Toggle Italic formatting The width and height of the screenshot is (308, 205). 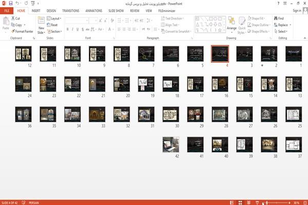click(x=72, y=29)
